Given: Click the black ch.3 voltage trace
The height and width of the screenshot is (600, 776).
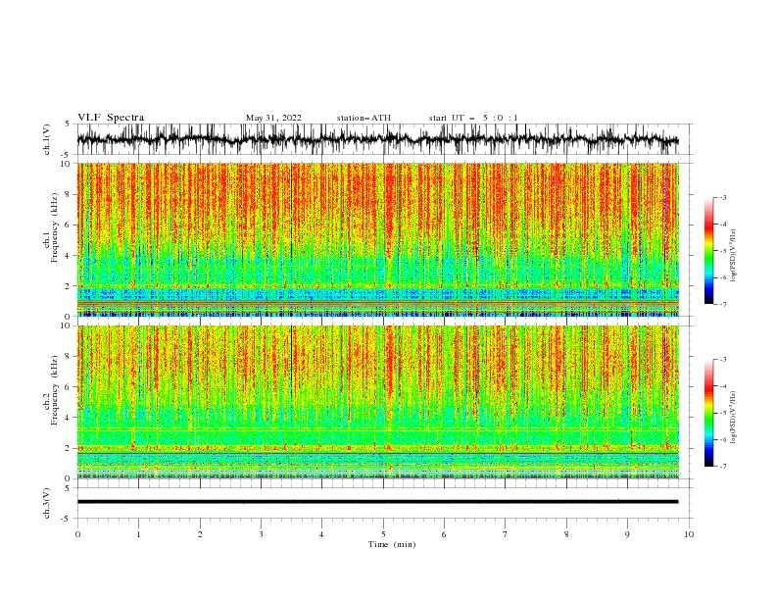Looking at the screenshot, I should [377, 502].
